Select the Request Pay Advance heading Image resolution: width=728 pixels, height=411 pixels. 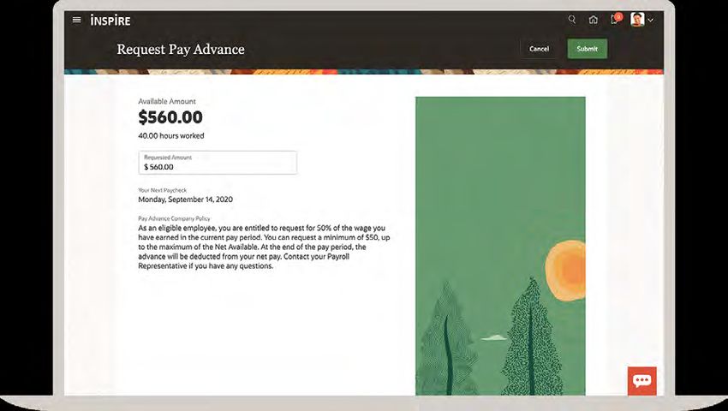point(181,49)
